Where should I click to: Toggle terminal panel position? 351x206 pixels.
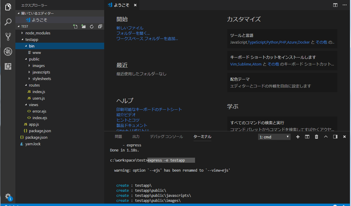[335, 137]
